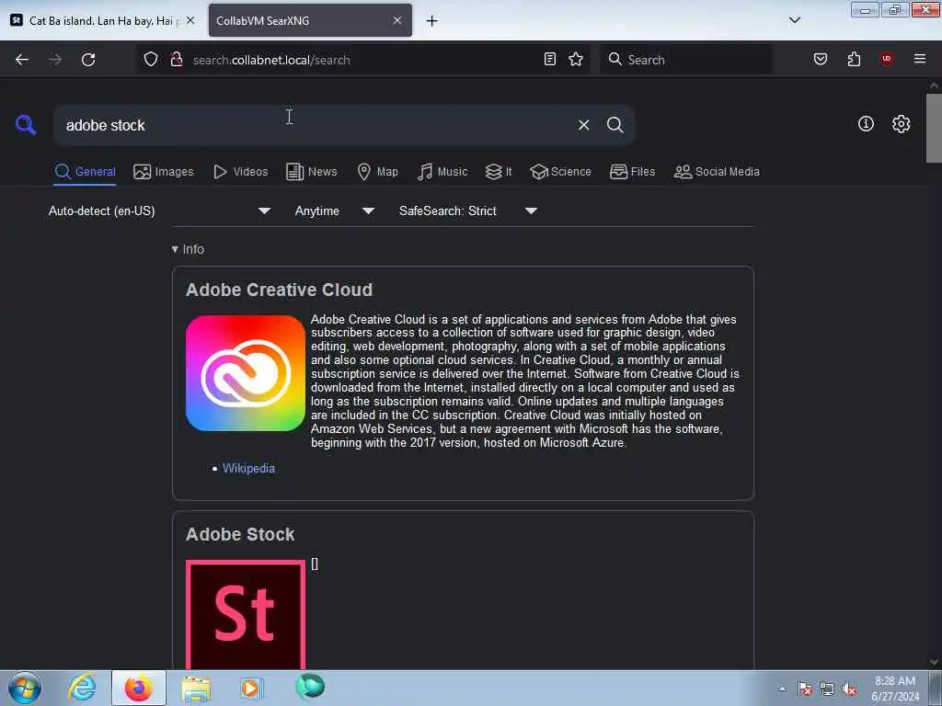Screen dimensions: 942x706
Task: Bookmark this page with star icon
Action: pos(576,59)
